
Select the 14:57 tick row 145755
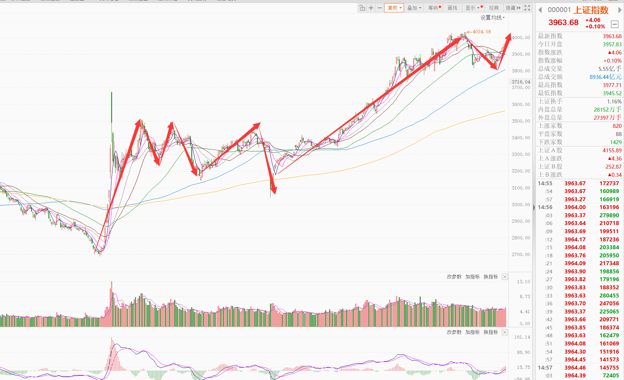click(579, 368)
